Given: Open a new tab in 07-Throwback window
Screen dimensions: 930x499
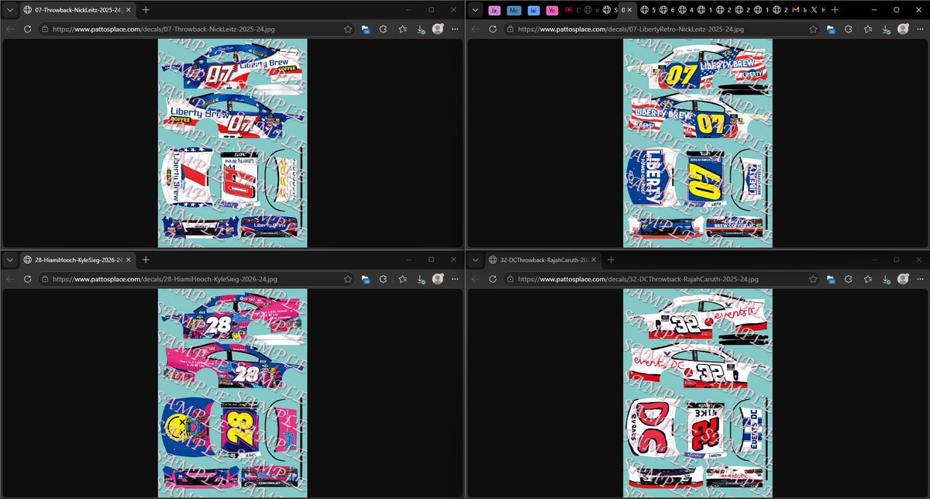Looking at the screenshot, I should (146, 10).
